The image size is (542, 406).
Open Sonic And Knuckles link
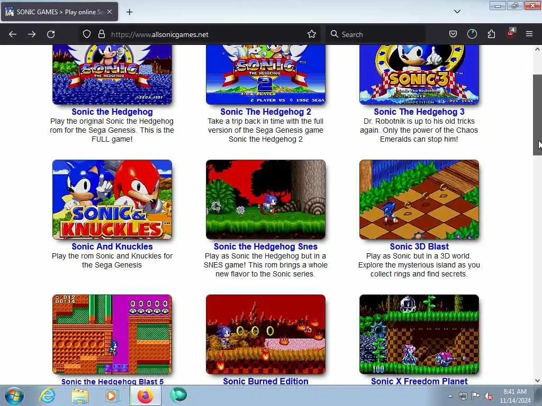pos(112,246)
